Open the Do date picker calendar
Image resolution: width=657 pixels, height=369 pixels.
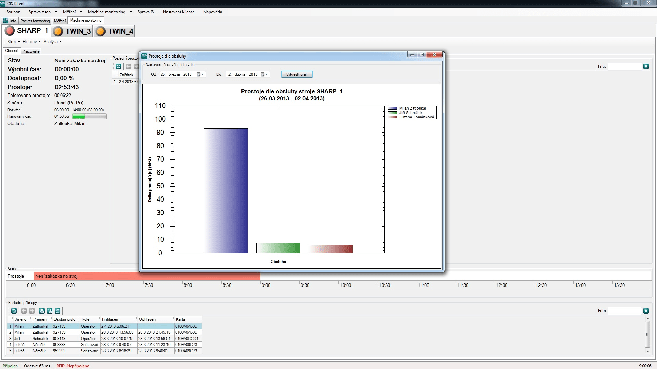[x=264, y=74]
